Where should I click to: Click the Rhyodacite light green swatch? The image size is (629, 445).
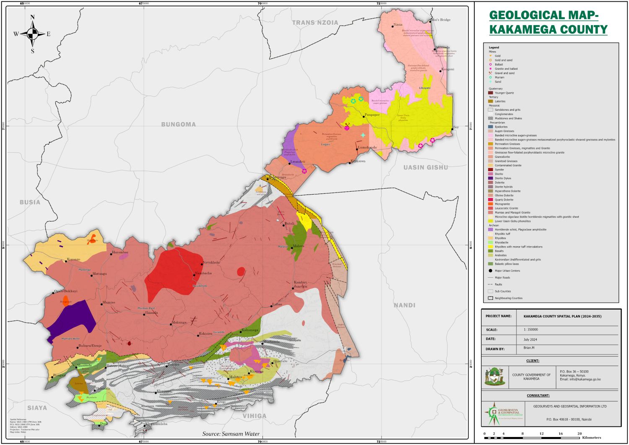491,242
